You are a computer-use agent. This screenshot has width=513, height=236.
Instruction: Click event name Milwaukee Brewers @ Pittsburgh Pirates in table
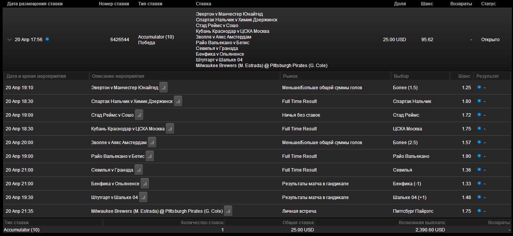click(x=157, y=211)
